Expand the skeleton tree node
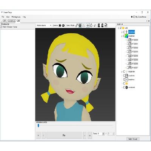The image size is (151, 151). point(122,32)
